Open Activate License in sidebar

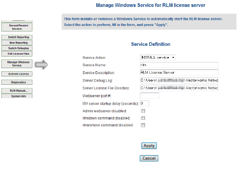(x=17, y=74)
